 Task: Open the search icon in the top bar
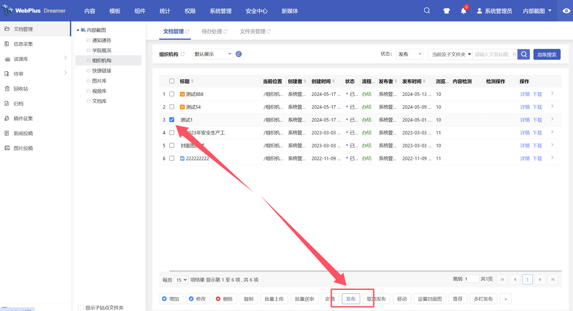(427, 10)
